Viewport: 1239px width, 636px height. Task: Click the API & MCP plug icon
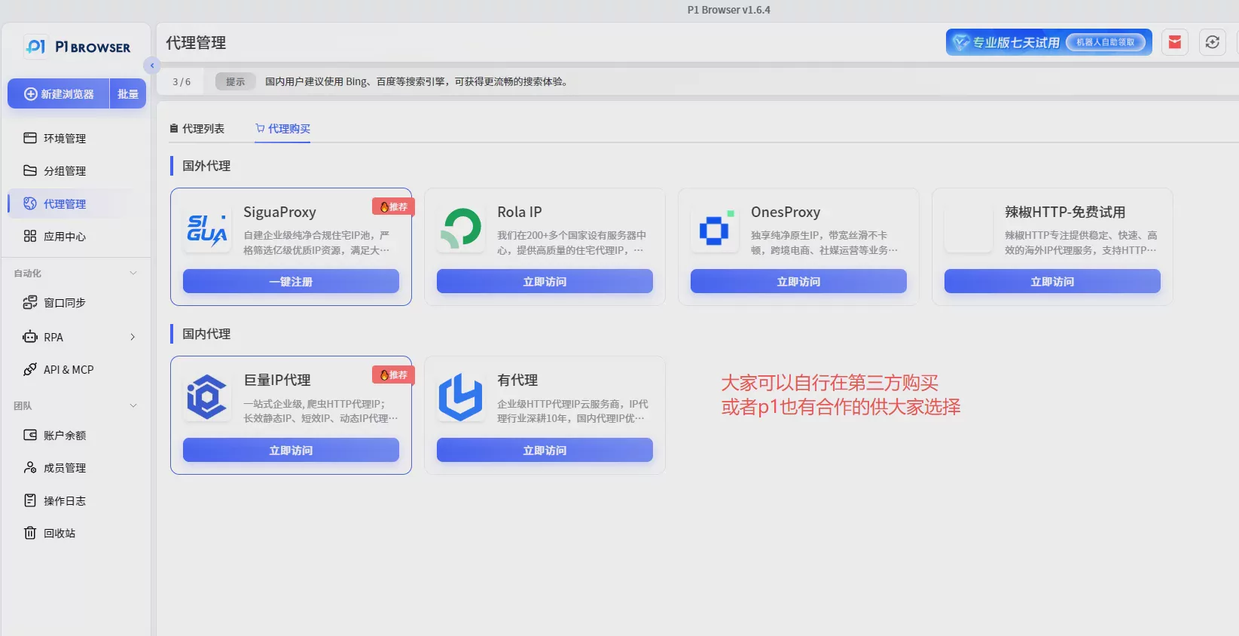(30, 369)
